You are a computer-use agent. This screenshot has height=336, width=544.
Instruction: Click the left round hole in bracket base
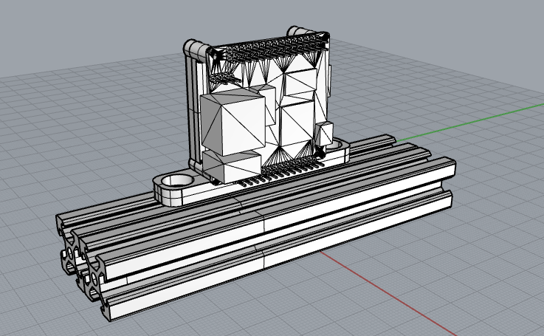point(177,180)
